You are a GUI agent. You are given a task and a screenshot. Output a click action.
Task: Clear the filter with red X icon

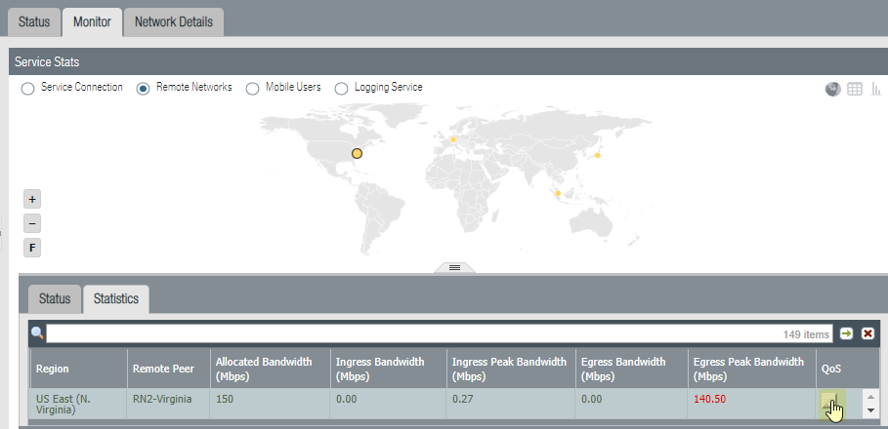point(867,333)
